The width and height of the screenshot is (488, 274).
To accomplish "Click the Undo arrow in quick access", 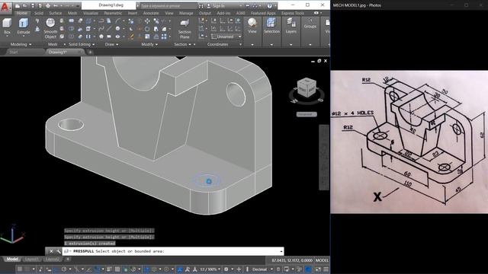I will (56, 5).
